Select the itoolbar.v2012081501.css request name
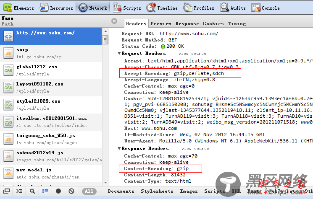 (52, 118)
